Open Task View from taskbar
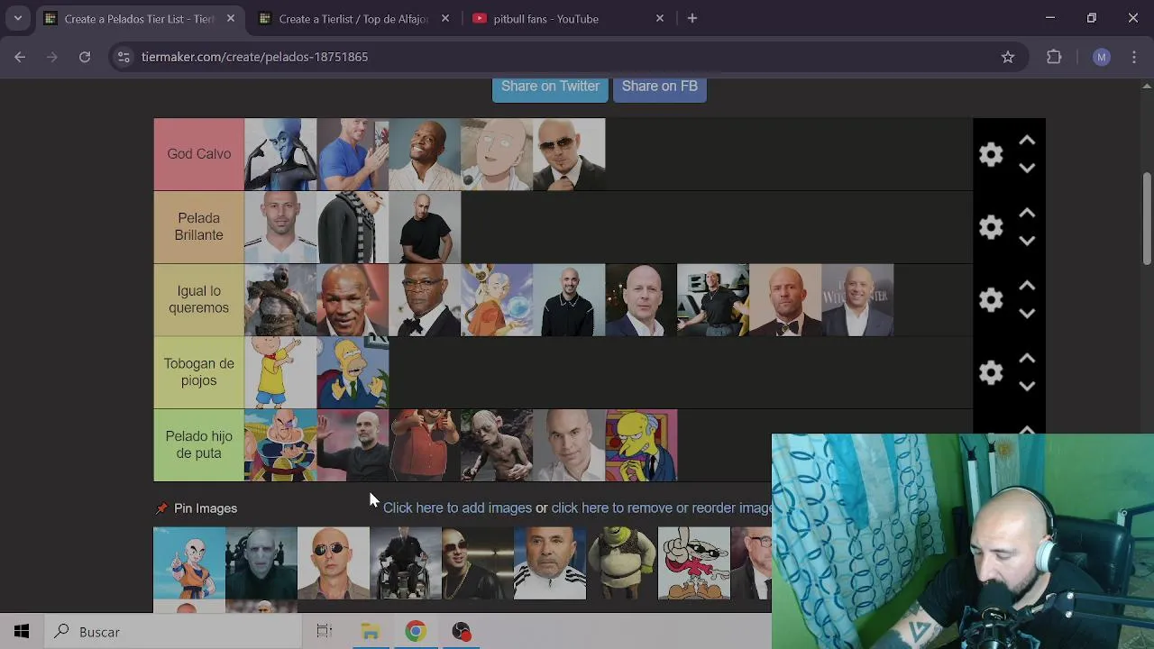This screenshot has height=649, width=1154. 325,632
